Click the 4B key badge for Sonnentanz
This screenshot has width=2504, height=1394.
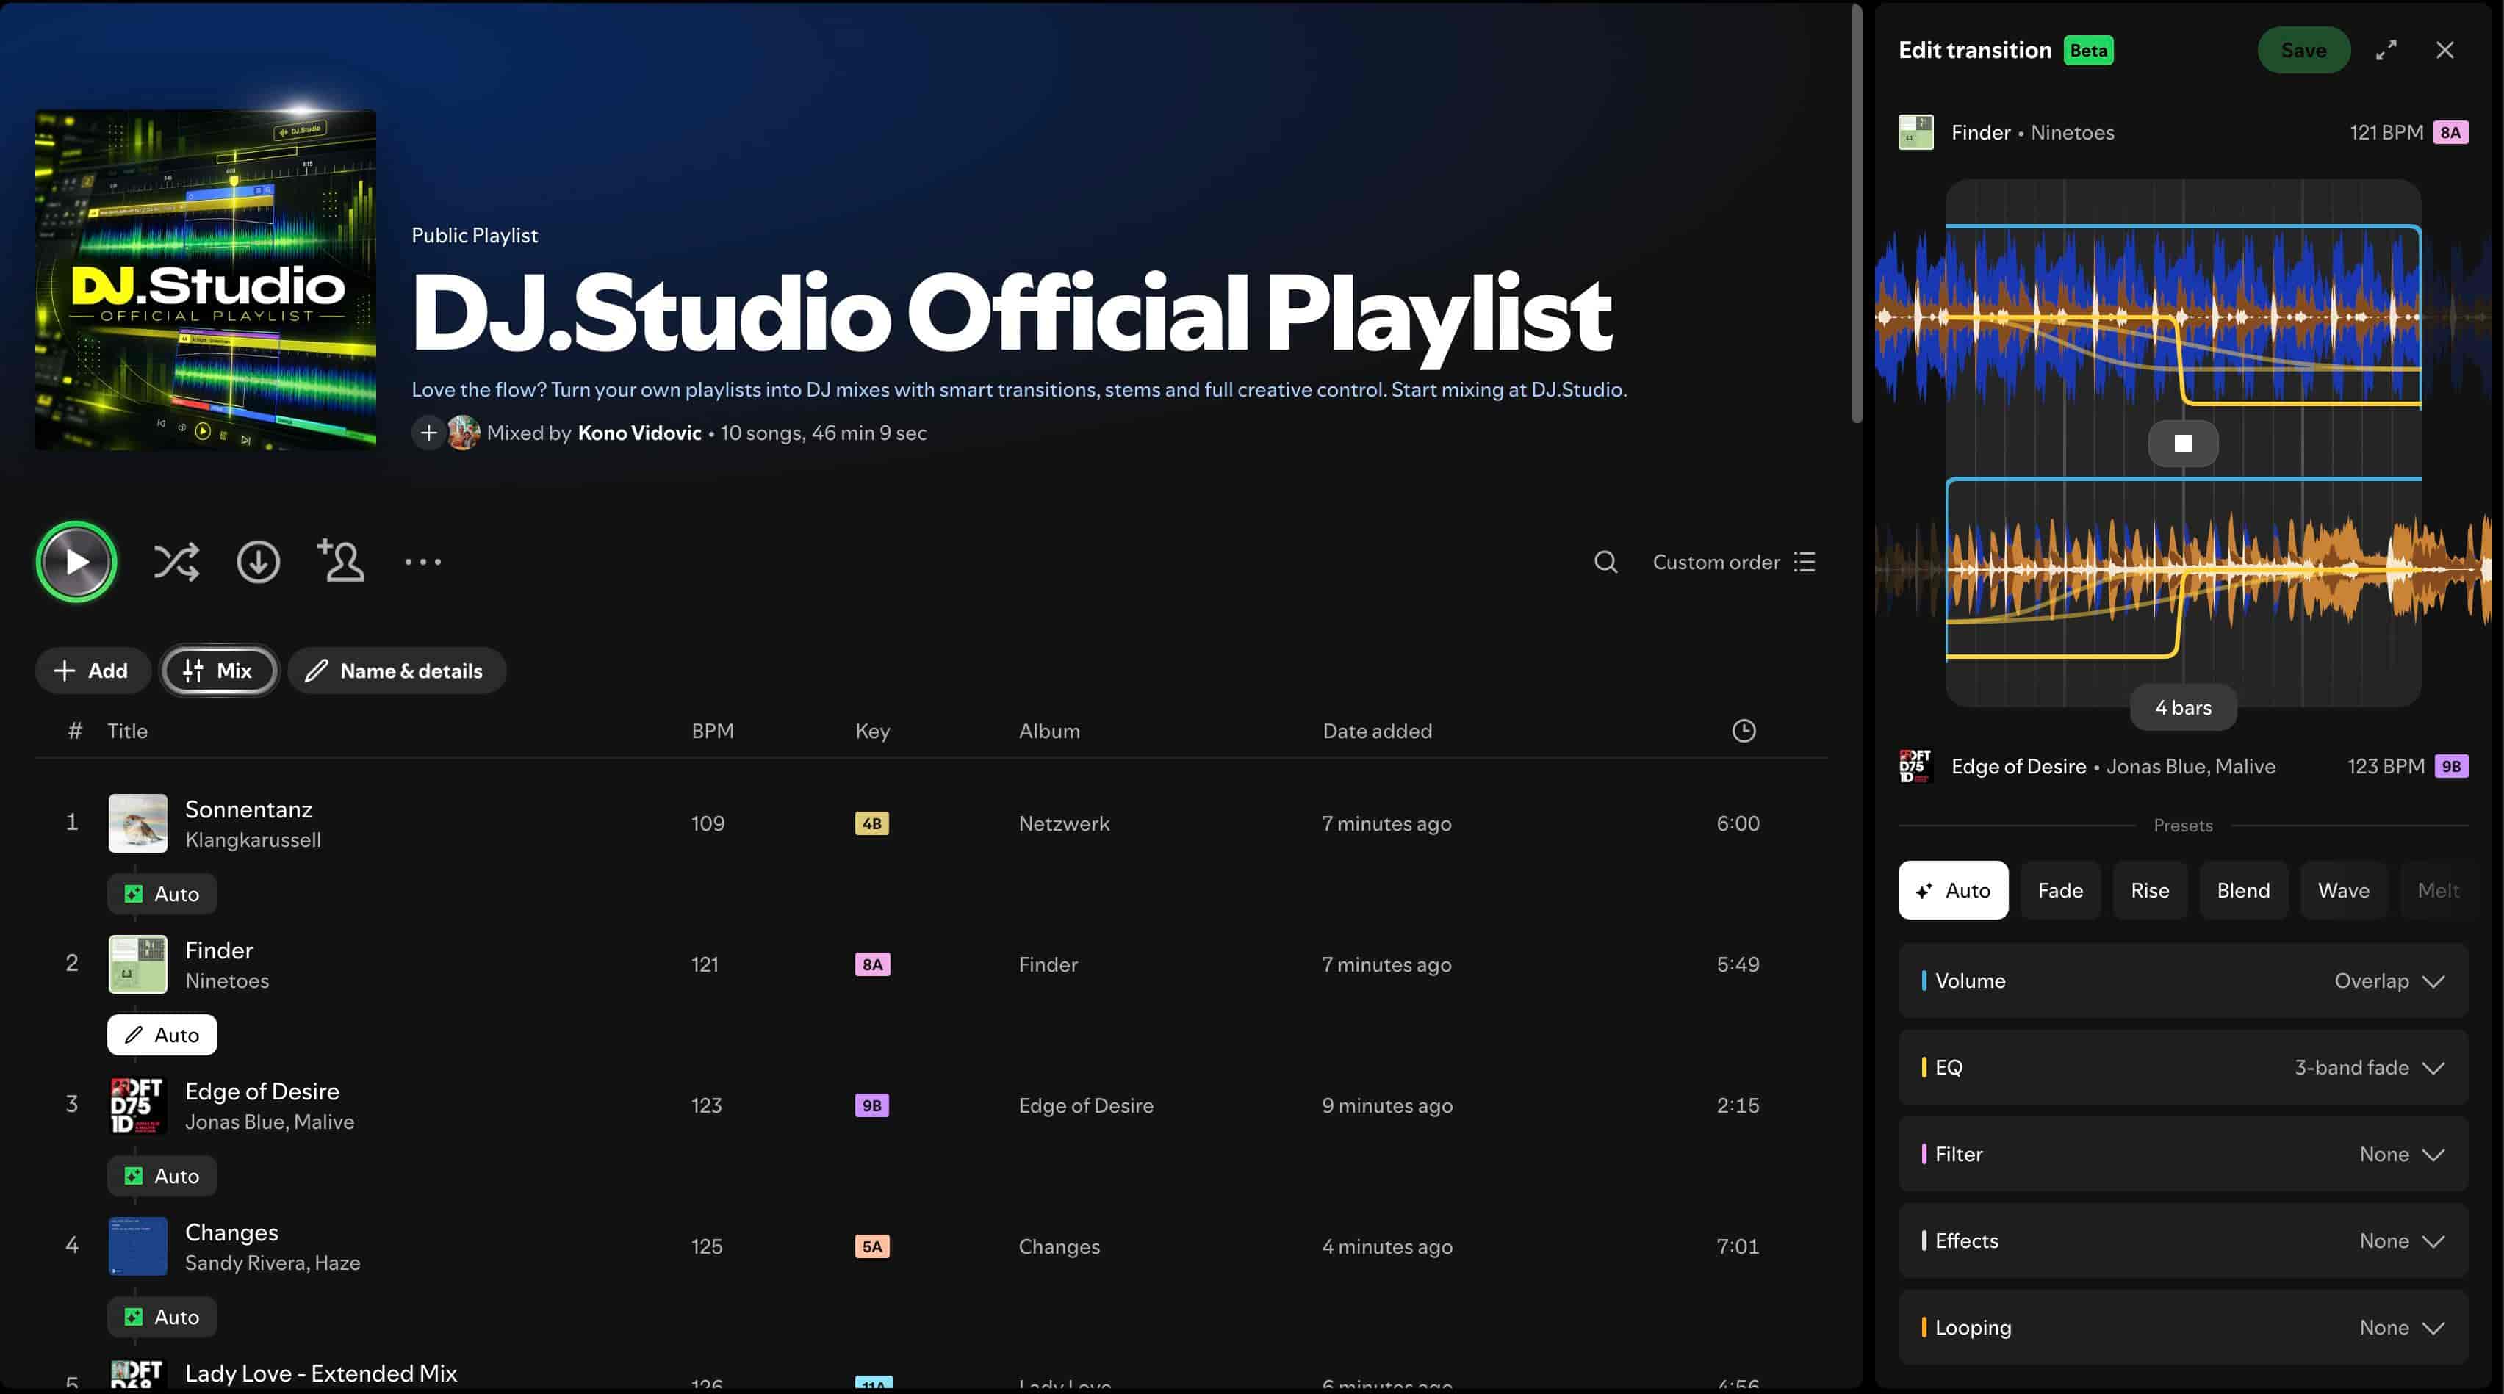tap(871, 823)
